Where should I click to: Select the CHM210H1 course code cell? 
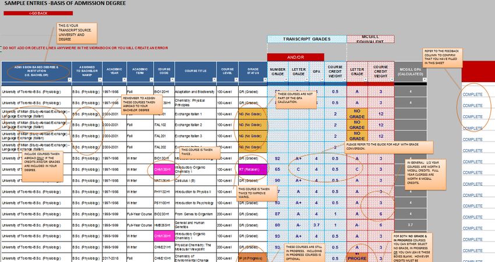tap(164, 258)
